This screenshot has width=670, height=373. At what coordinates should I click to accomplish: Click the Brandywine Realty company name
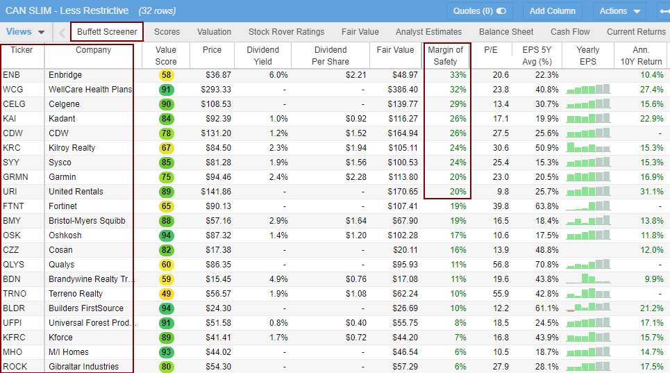coord(91,279)
